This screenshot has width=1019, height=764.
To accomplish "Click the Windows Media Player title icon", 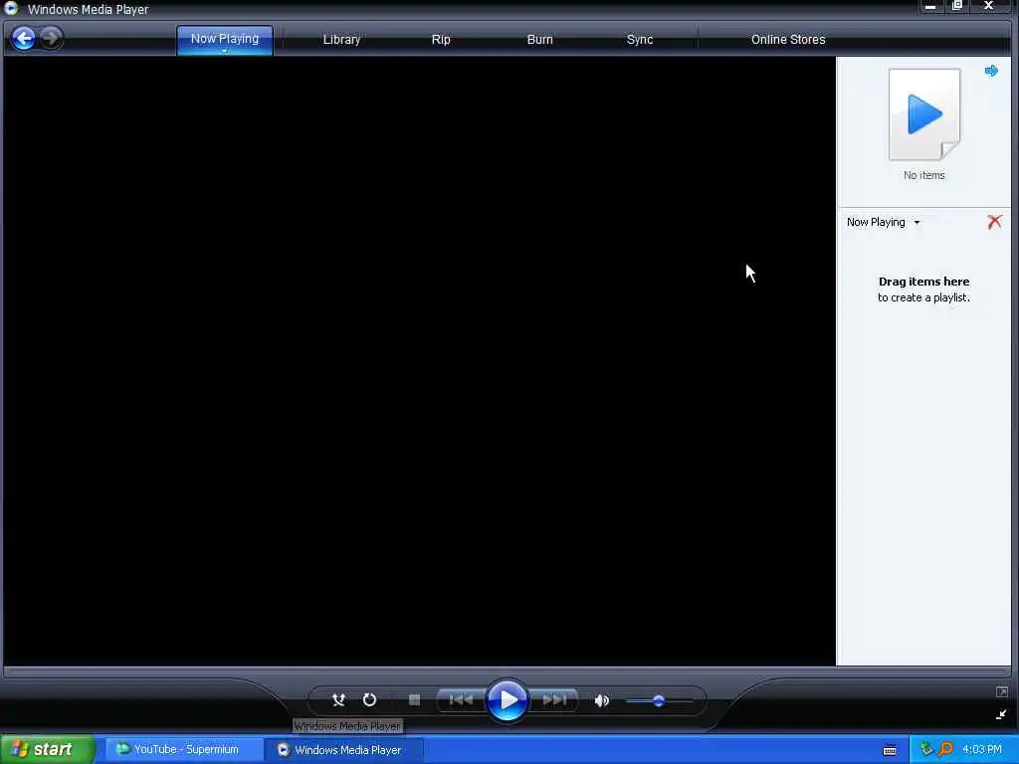I will coord(11,8).
